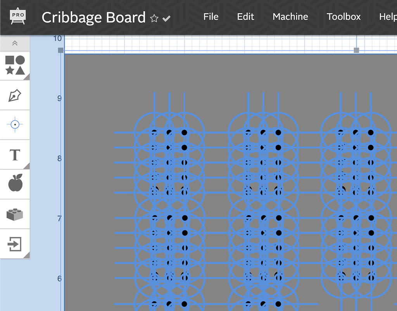Open the Edit menu
The image size is (397, 311).
(x=245, y=17)
